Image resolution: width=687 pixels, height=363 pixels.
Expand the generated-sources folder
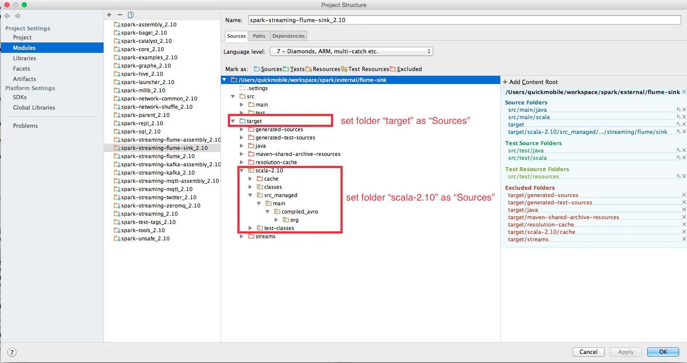(x=242, y=130)
